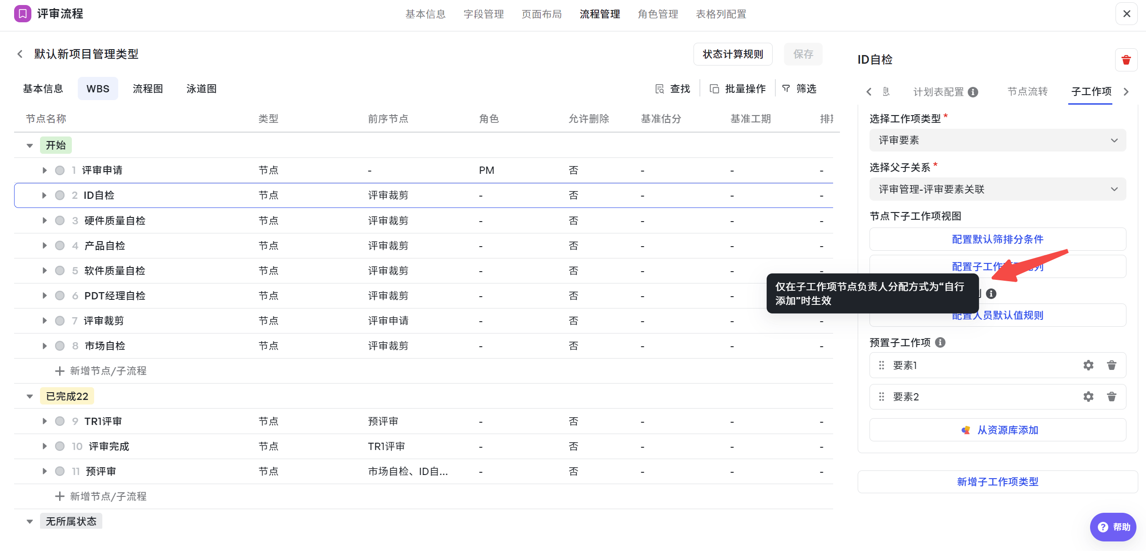Click 从资源库添加

pyautogui.click(x=998, y=430)
